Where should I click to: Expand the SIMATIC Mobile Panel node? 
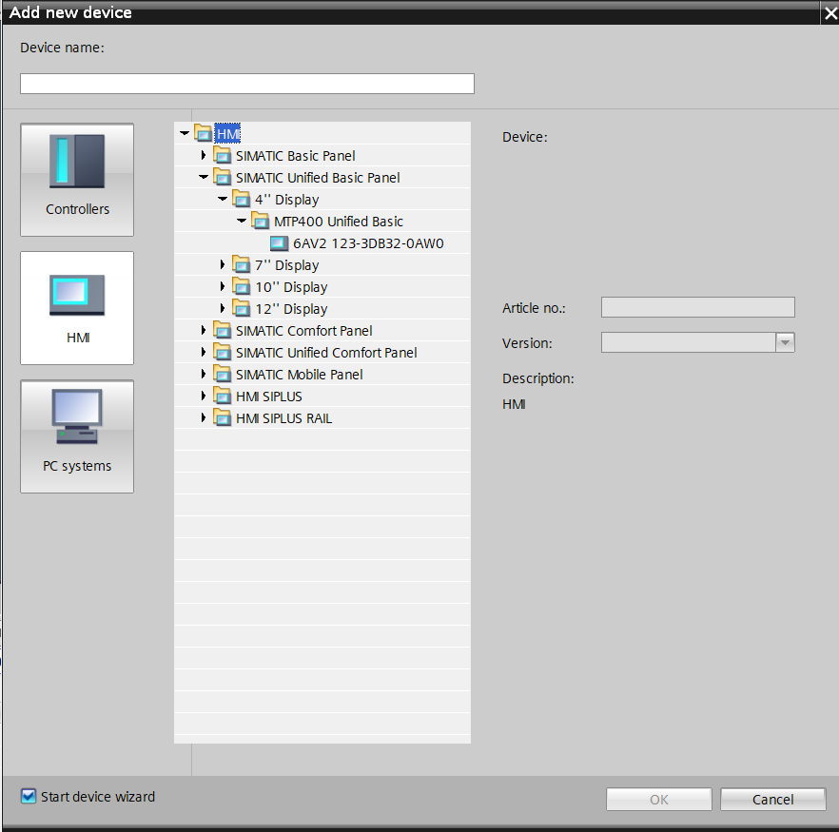click(x=204, y=375)
